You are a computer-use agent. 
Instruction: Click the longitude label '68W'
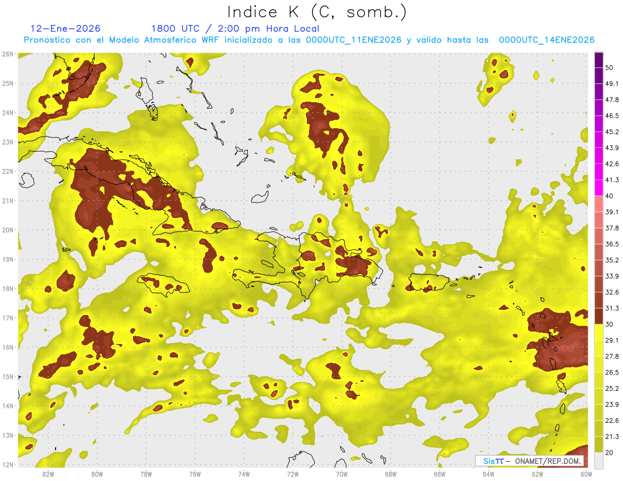pyautogui.click(x=391, y=474)
